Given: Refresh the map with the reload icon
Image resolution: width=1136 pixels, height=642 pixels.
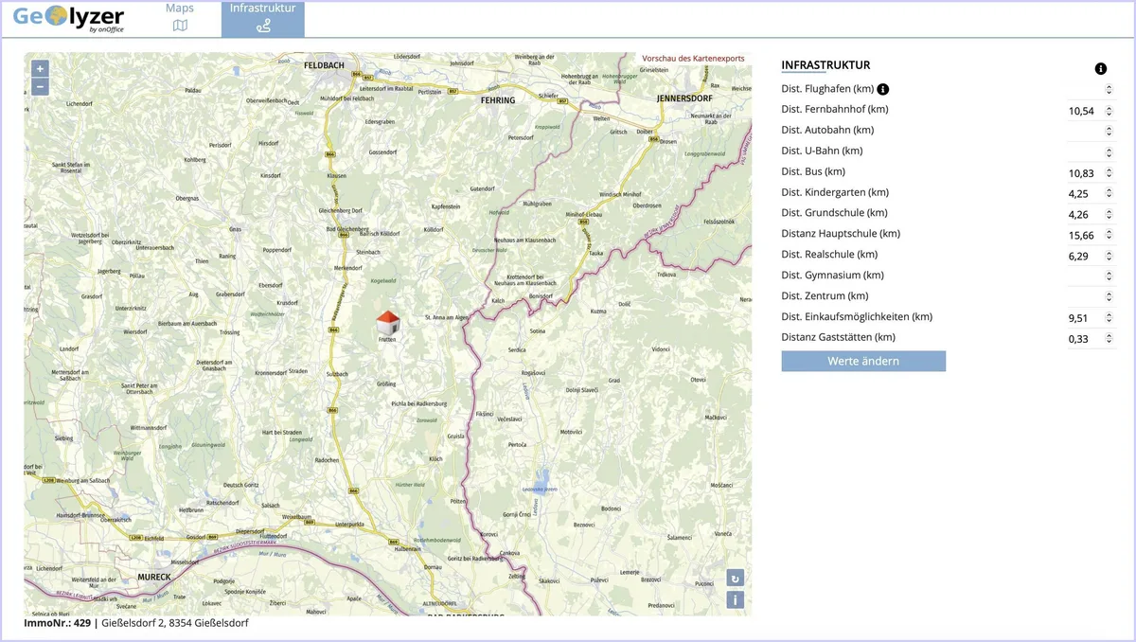Looking at the screenshot, I should 736,578.
